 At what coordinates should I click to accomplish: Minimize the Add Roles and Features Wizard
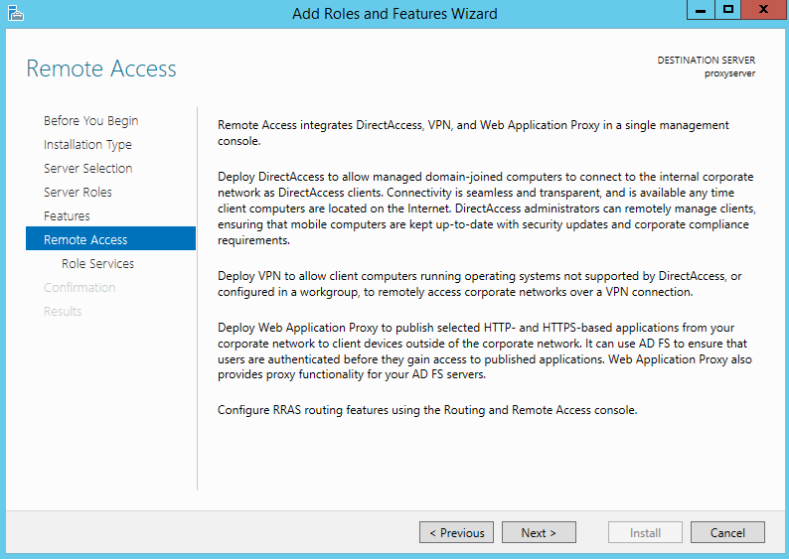point(701,10)
